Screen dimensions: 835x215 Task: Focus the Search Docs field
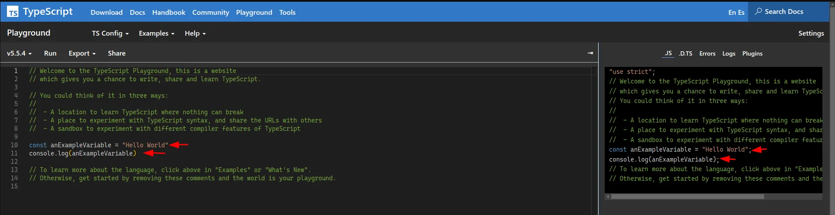click(788, 12)
